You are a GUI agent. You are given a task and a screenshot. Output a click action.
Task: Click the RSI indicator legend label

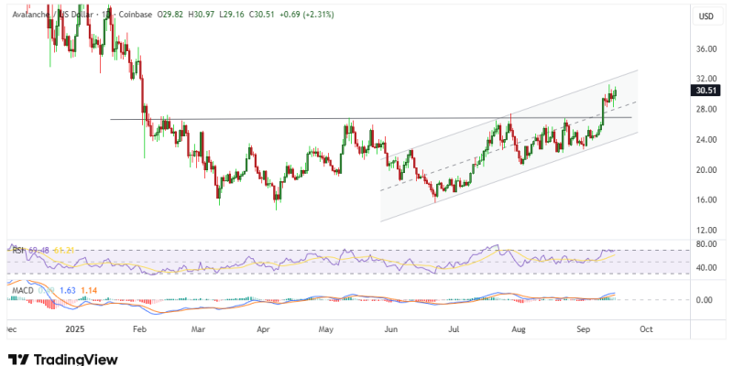click(x=18, y=251)
